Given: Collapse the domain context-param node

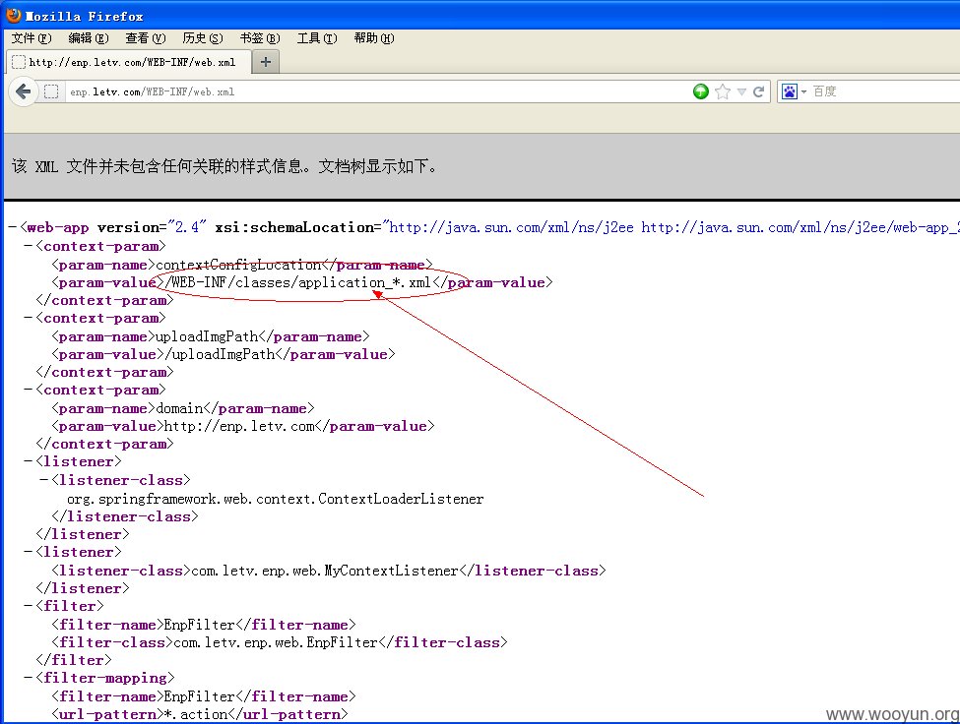Looking at the screenshot, I should click(29, 390).
